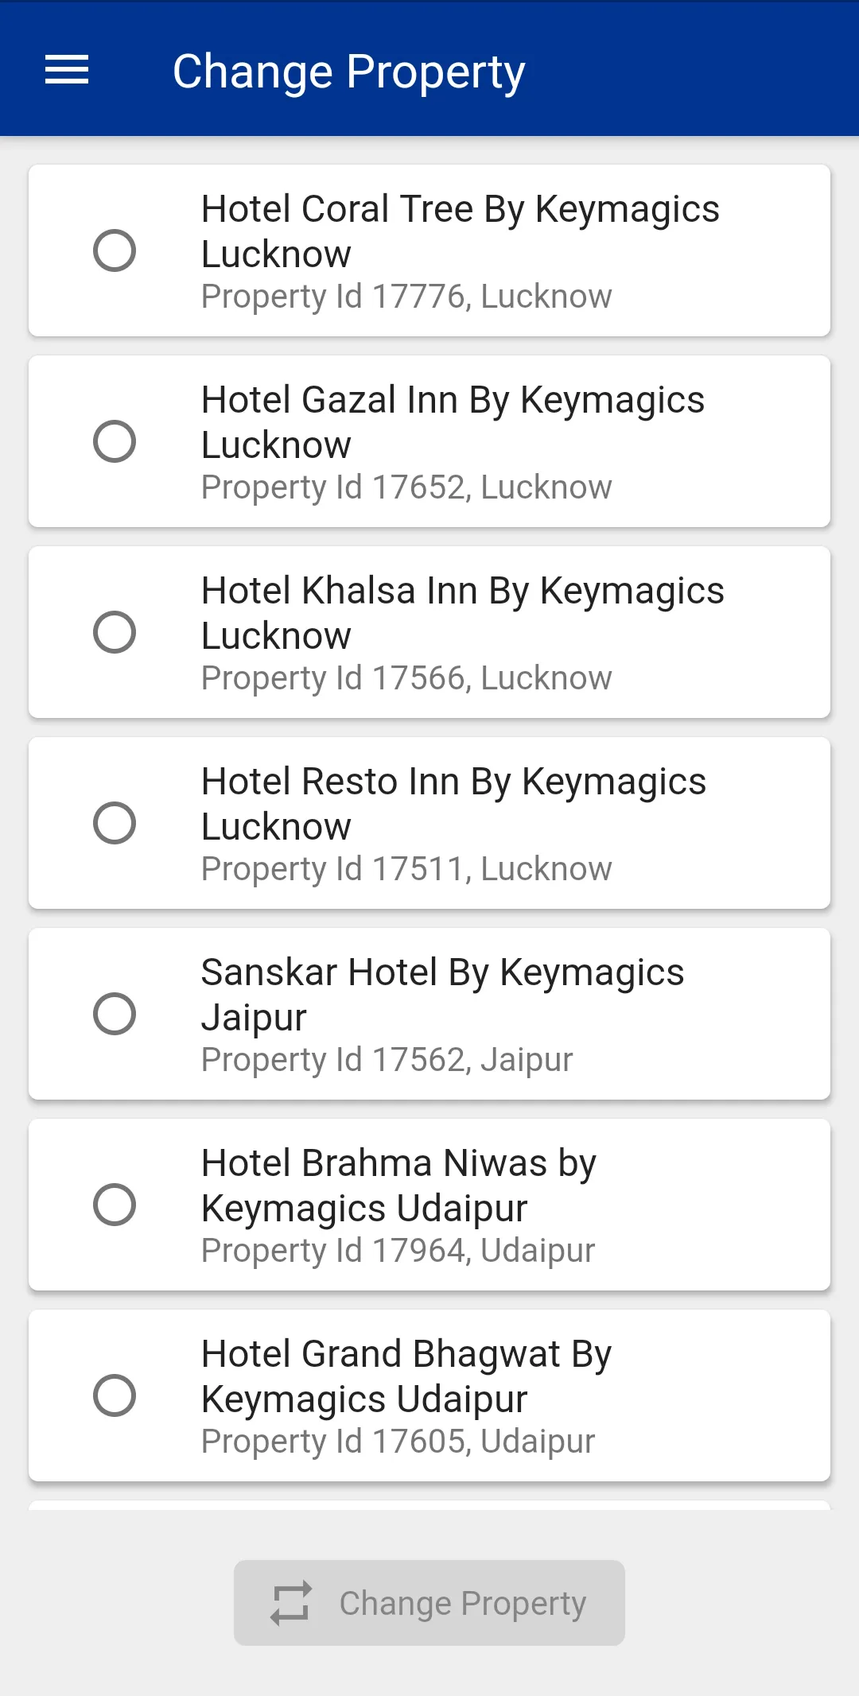Tap Property Id 17776 Lucknow subtitle
The height and width of the screenshot is (1696, 859).
406,297
